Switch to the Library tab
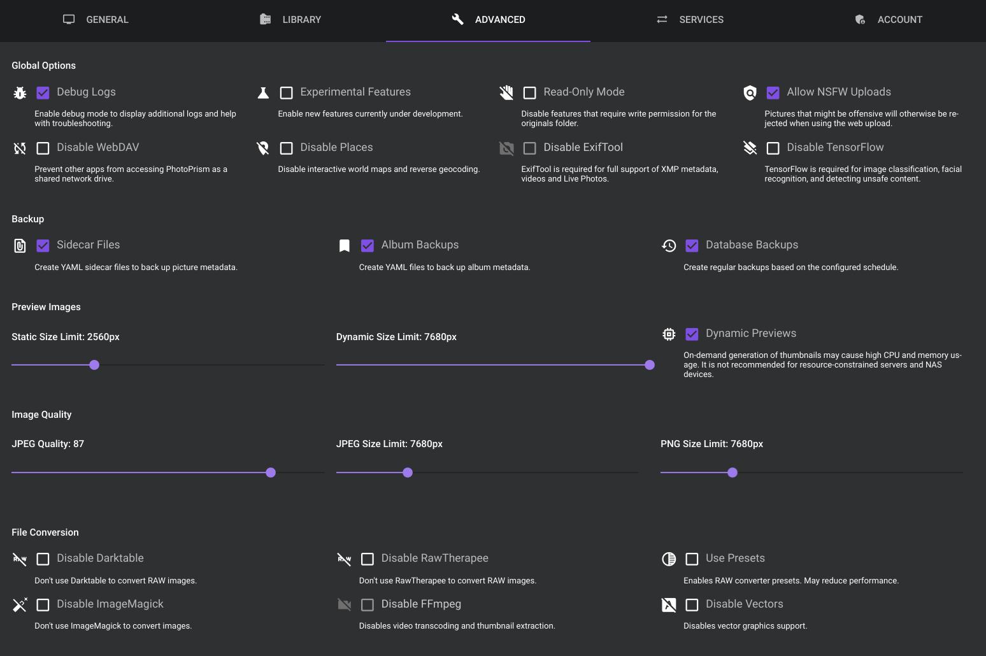This screenshot has height=656, width=986. click(x=290, y=20)
